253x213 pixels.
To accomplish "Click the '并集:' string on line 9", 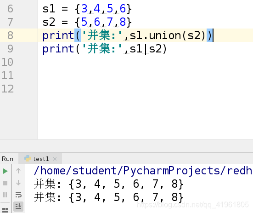I will click(x=102, y=49).
